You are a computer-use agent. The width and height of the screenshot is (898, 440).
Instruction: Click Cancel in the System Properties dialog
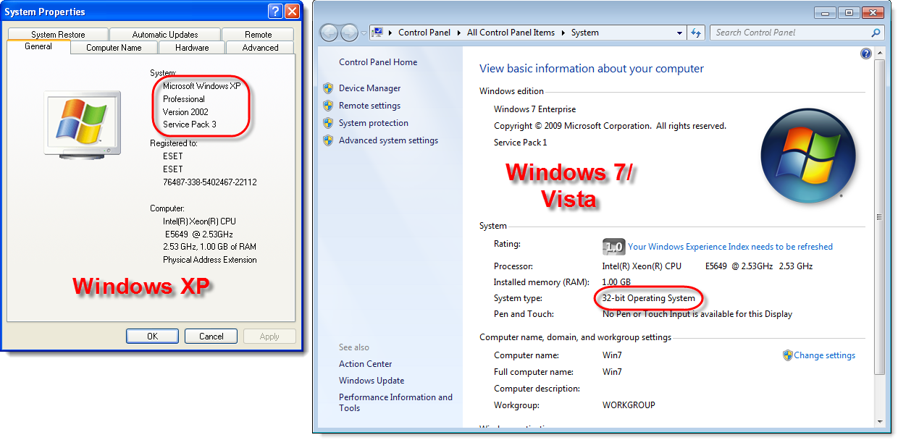click(211, 337)
